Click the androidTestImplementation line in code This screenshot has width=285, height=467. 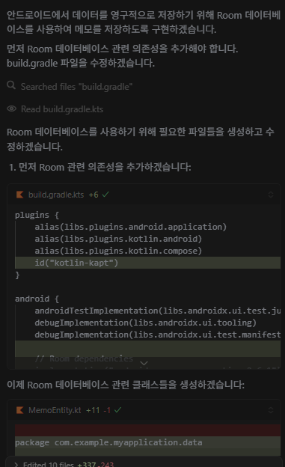pos(158,311)
